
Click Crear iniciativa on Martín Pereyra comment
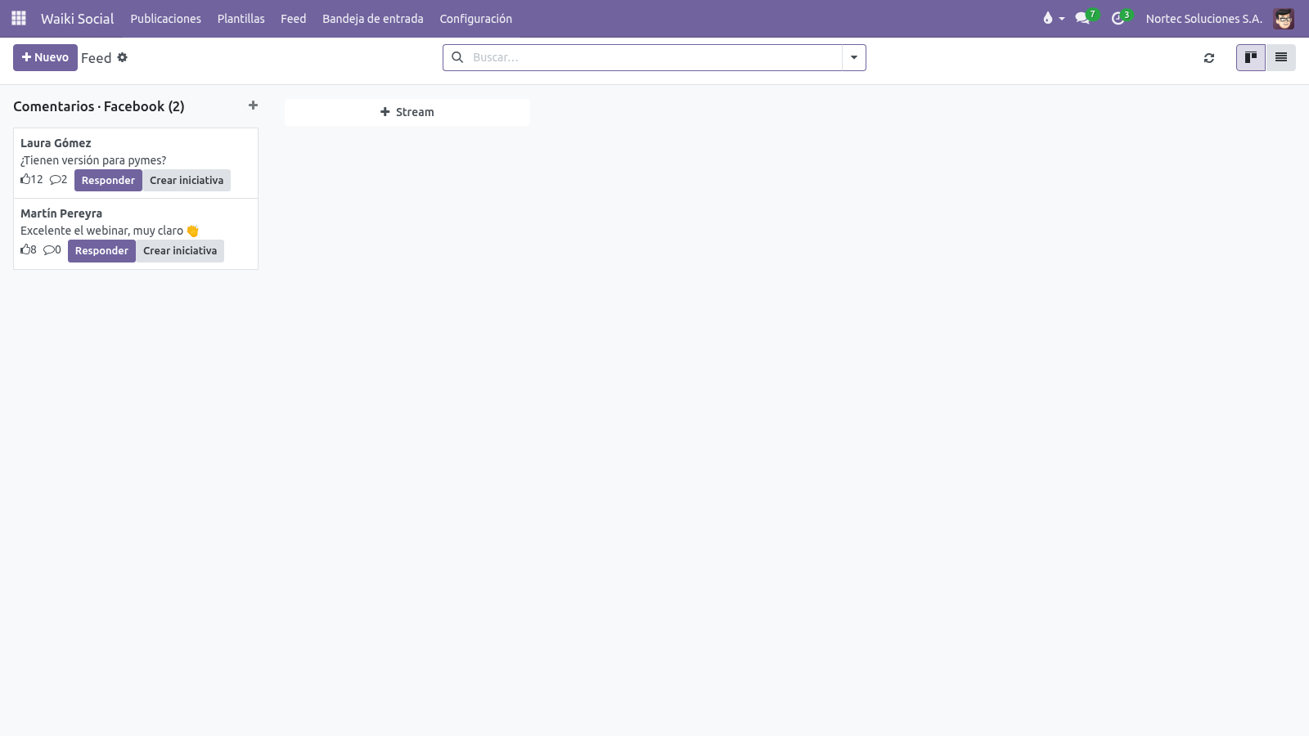(180, 250)
